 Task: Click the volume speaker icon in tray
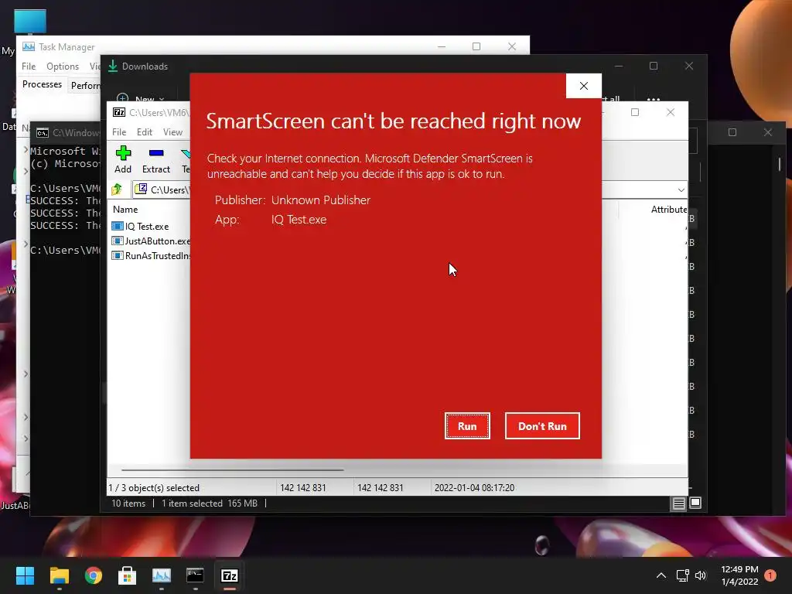coord(701,575)
